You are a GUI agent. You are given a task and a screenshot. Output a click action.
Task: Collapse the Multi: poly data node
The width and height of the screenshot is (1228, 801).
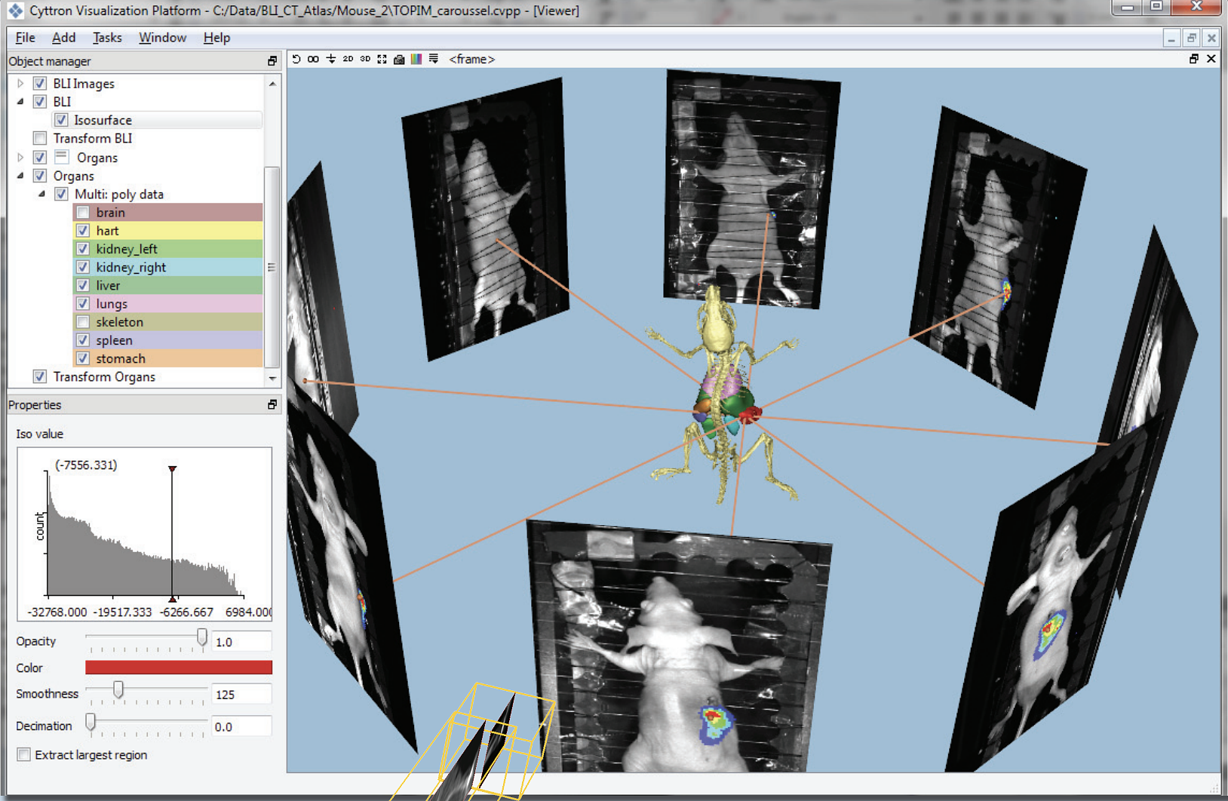43,194
